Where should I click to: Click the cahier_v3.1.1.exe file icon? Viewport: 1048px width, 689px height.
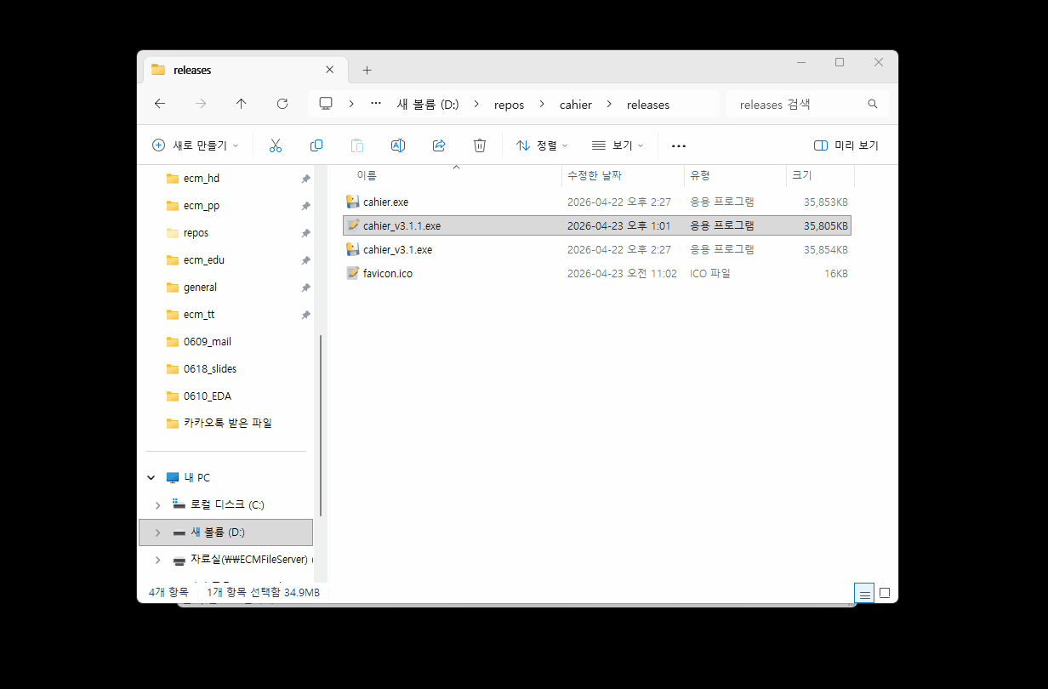click(x=353, y=225)
